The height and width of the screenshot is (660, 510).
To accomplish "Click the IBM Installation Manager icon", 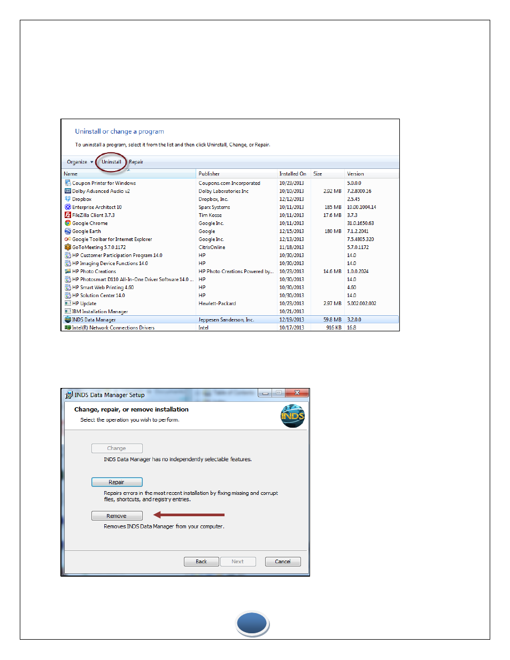I will point(68,311).
